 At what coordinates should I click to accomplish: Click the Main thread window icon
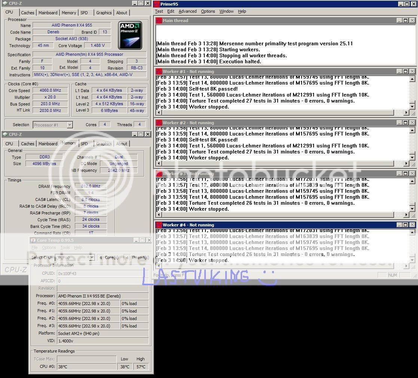(x=159, y=21)
